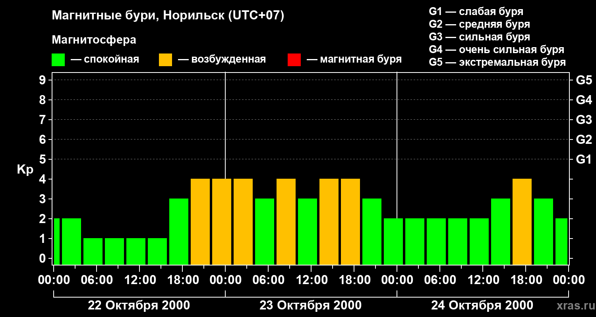596x317 pixels.
Task: Click the 12:00 time label under 22 October
Action: coord(139,280)
